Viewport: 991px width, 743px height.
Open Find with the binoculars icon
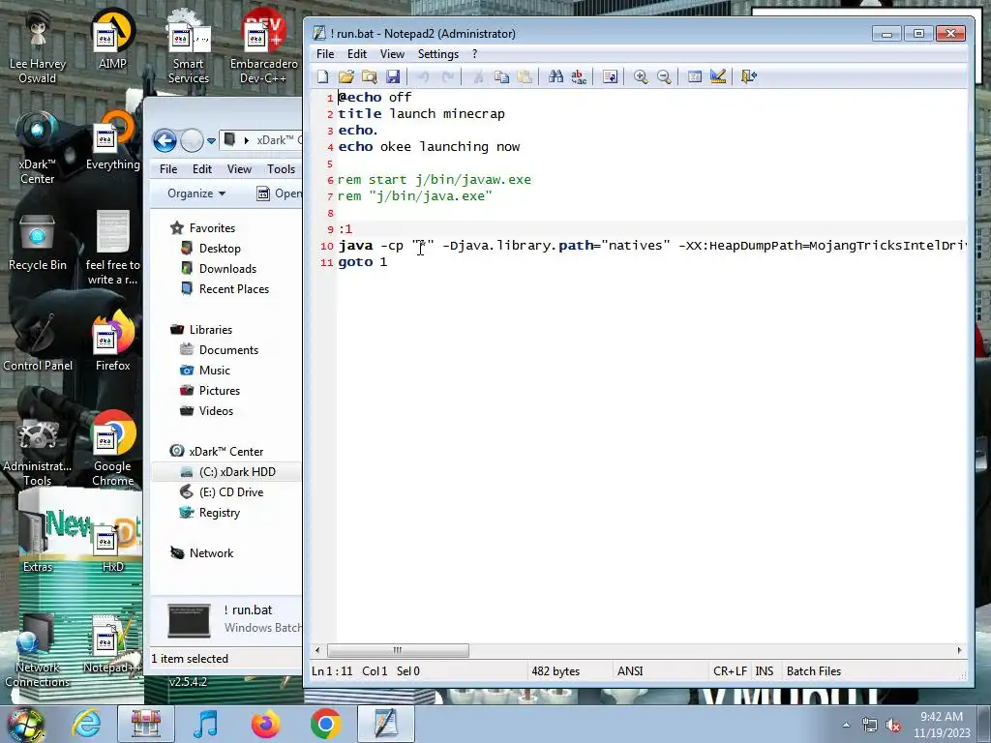point(556,76)
